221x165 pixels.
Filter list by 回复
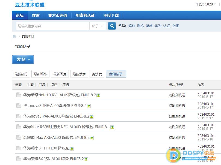click(x=42, y=85)
